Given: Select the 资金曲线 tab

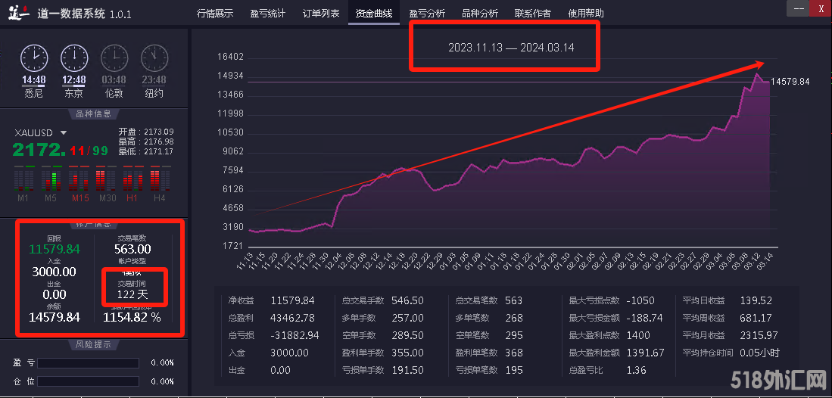Looking at the screenshot, I should (x=374, y=14).
